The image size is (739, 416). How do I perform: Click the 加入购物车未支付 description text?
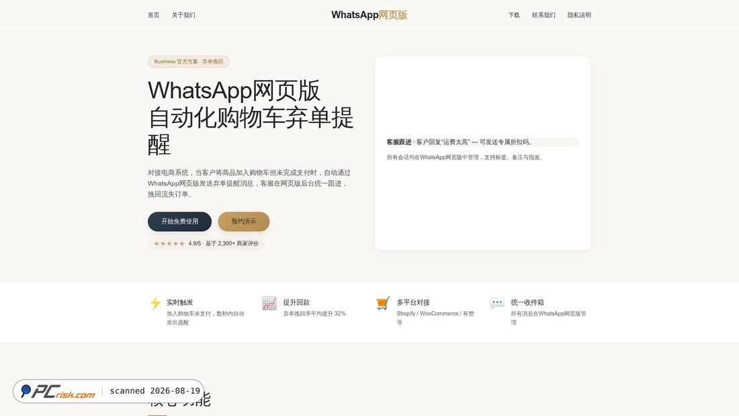tap(206, 318)
